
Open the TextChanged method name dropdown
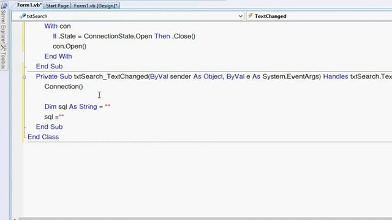coord(319,16)
